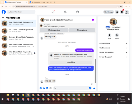This screenshot has width=132, height=104.
Task: Open Milo's conversation in the list
Action: pos(18,53)
